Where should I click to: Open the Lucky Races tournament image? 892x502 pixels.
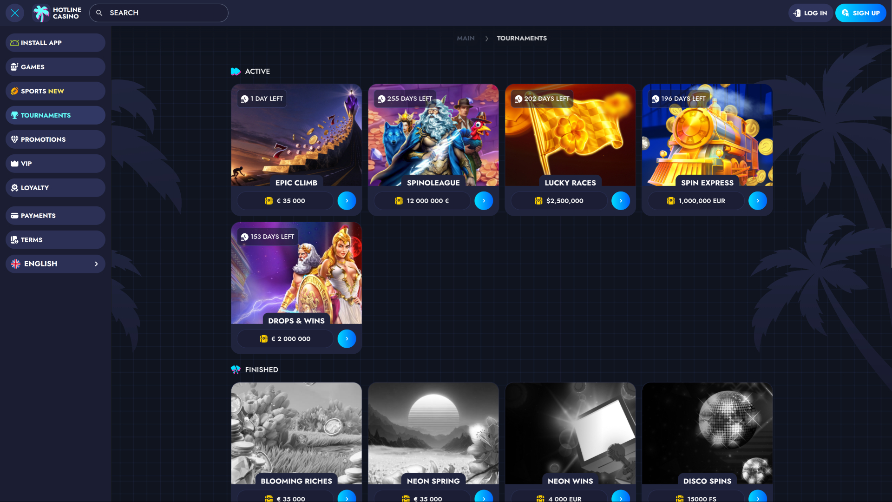click(571, 135)
